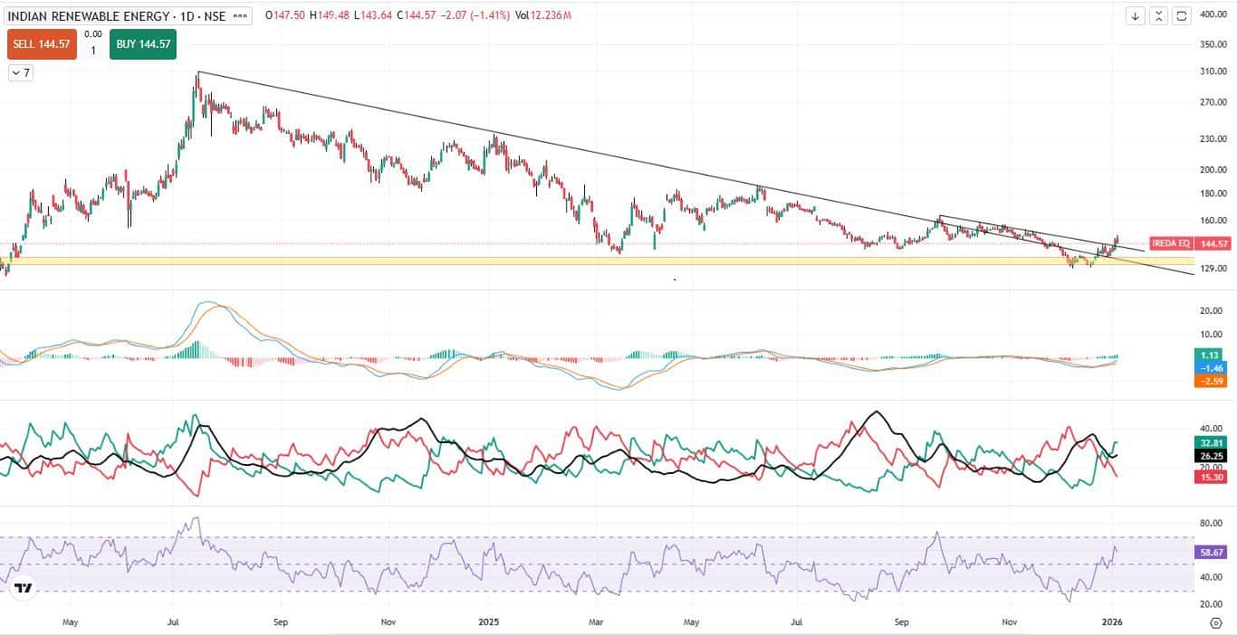Click the 200.00 price axis label

click(1213, 169)
